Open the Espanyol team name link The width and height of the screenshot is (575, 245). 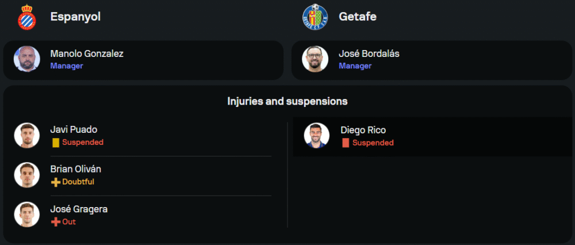[x=75, y=17]
